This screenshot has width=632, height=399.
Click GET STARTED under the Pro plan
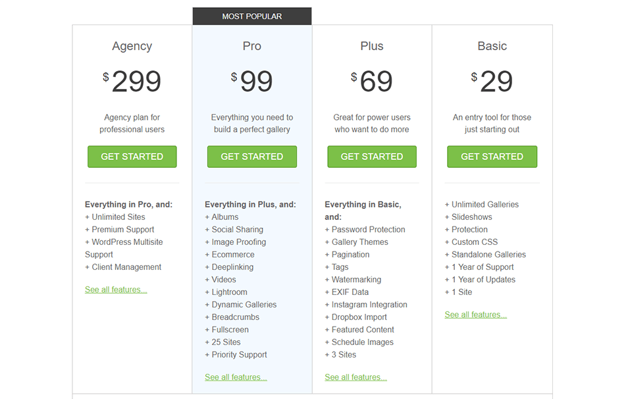252,157
